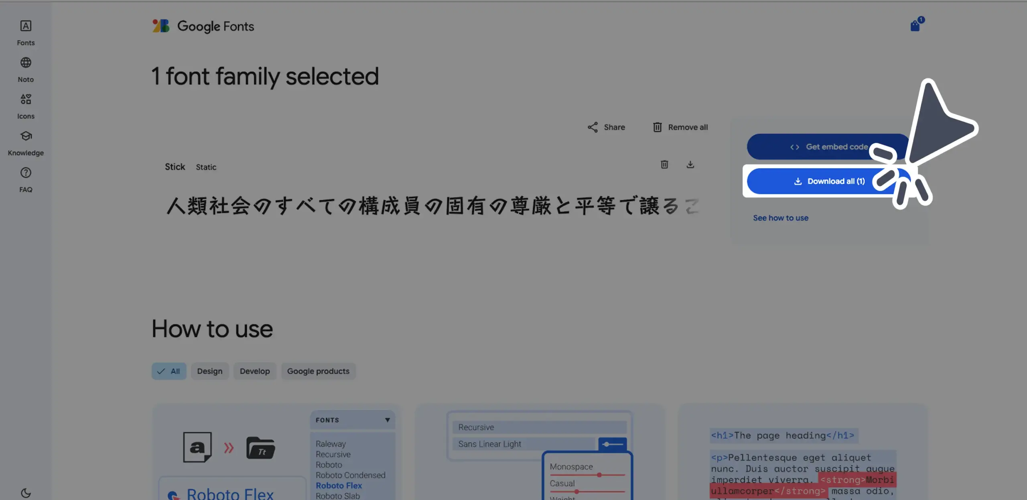The image size is (1027, 500).
Task: Select the All filter chip
Action: 169,371
